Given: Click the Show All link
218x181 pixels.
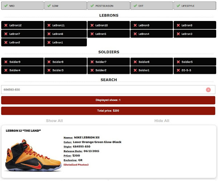Looking at the screenshot, I should pos(54,121).
